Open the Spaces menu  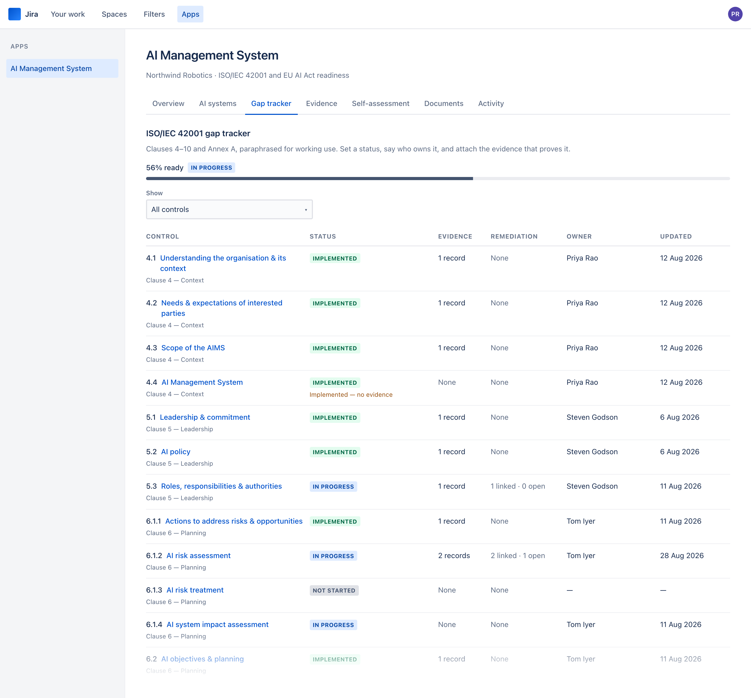tap(114, 14)
